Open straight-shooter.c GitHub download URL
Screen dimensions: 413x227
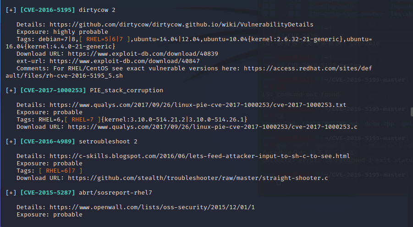point(198,178)
